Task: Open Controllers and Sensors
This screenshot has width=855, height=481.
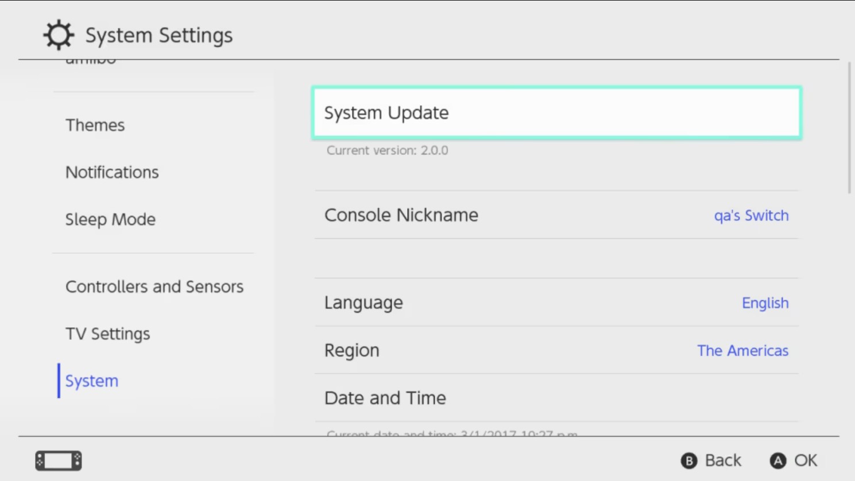Action: (x=154, y=286)
